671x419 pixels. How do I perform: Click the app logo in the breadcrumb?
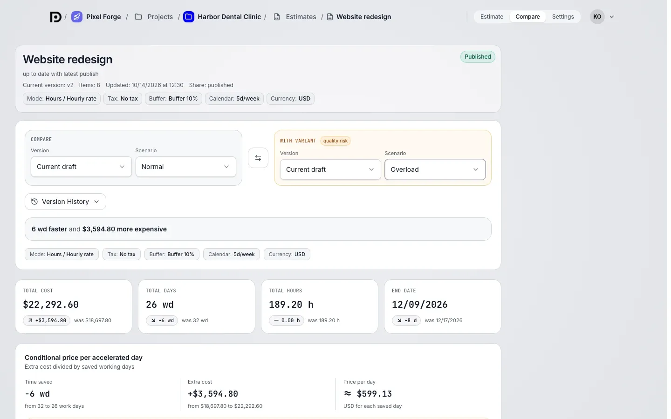click(x=55, y=17)
